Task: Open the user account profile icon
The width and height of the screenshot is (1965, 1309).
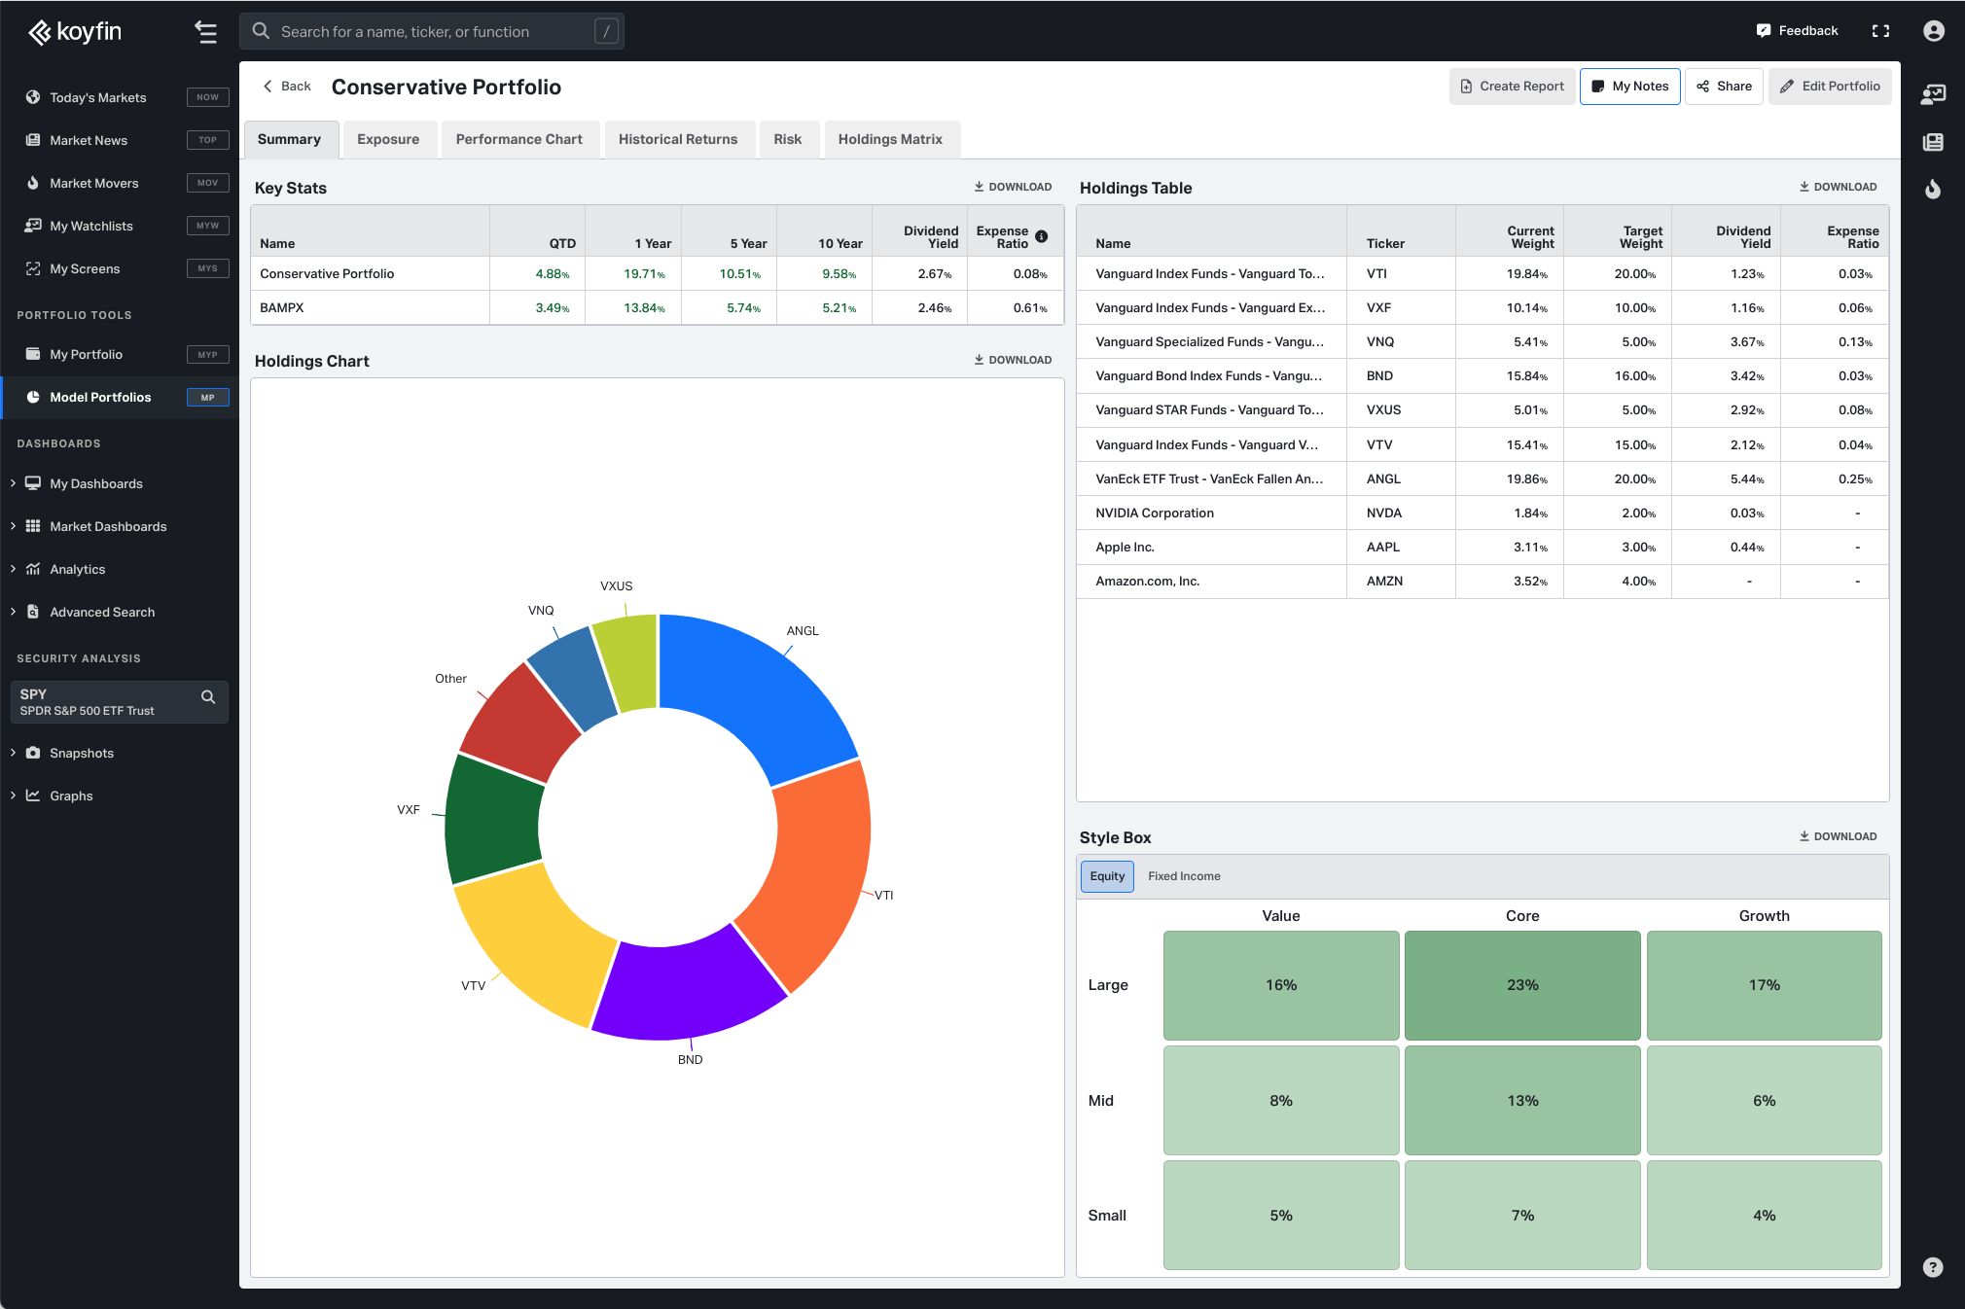Action: click(x=1934, y=31)
